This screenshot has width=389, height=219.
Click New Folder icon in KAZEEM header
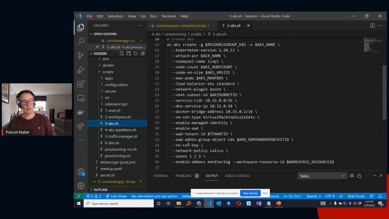[x=128, y=54]
